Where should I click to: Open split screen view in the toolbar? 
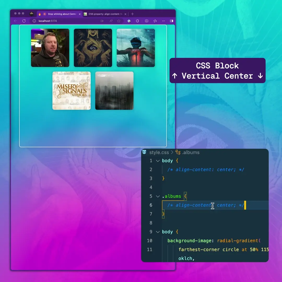146,21
